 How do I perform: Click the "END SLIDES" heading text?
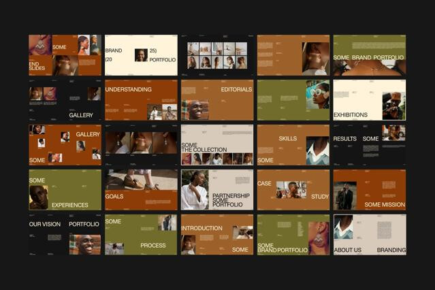click(x=37, y=66)
